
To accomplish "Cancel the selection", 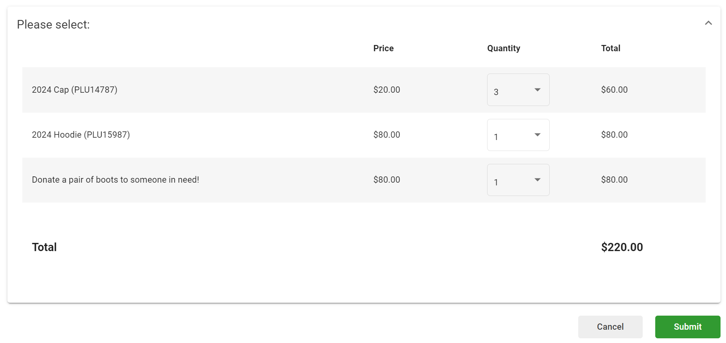I will click(610, 327).
